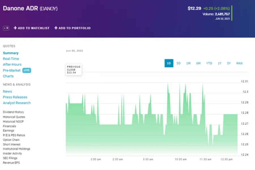Open the SEC Filings link
Screen dimensions: 255x170
[x=10, y=158]
